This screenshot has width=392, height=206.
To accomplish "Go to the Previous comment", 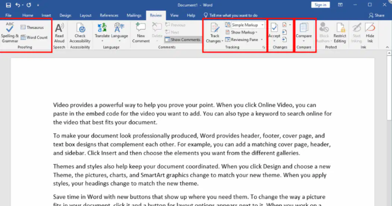I will tap(175, 25).
